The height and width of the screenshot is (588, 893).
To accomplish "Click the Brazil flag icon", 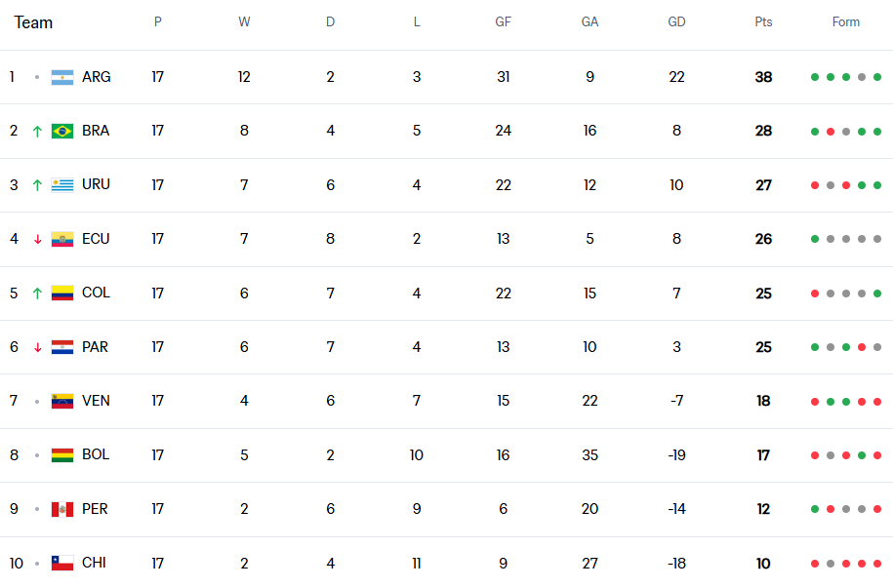I will [x=62, y=131].
